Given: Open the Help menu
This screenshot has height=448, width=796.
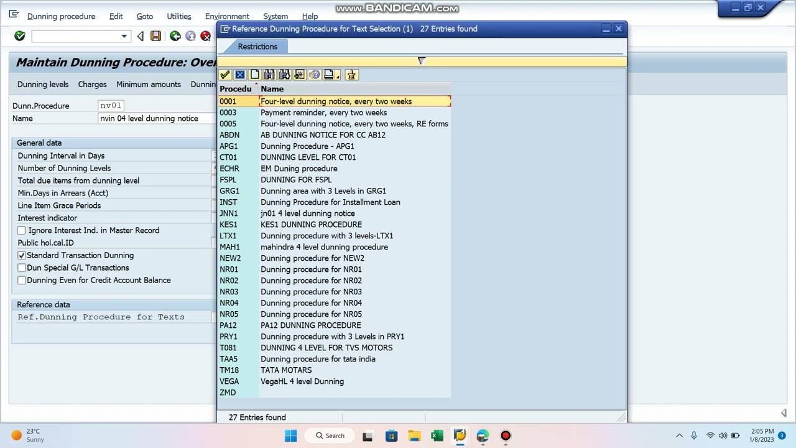Looking at the screenshot, I should pyautogui.click(x=310, y=16).
